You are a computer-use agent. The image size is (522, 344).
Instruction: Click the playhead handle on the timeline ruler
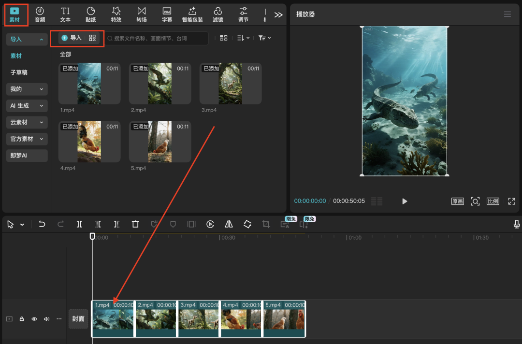click(x=92, y=236)
